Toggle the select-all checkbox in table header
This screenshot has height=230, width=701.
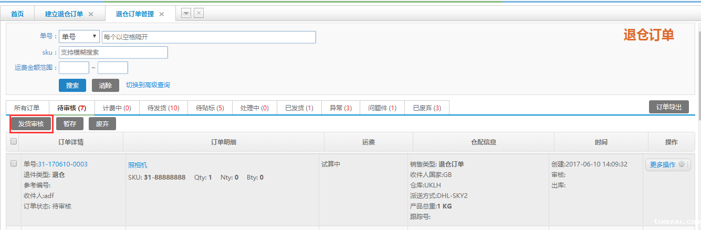[14, 141]
